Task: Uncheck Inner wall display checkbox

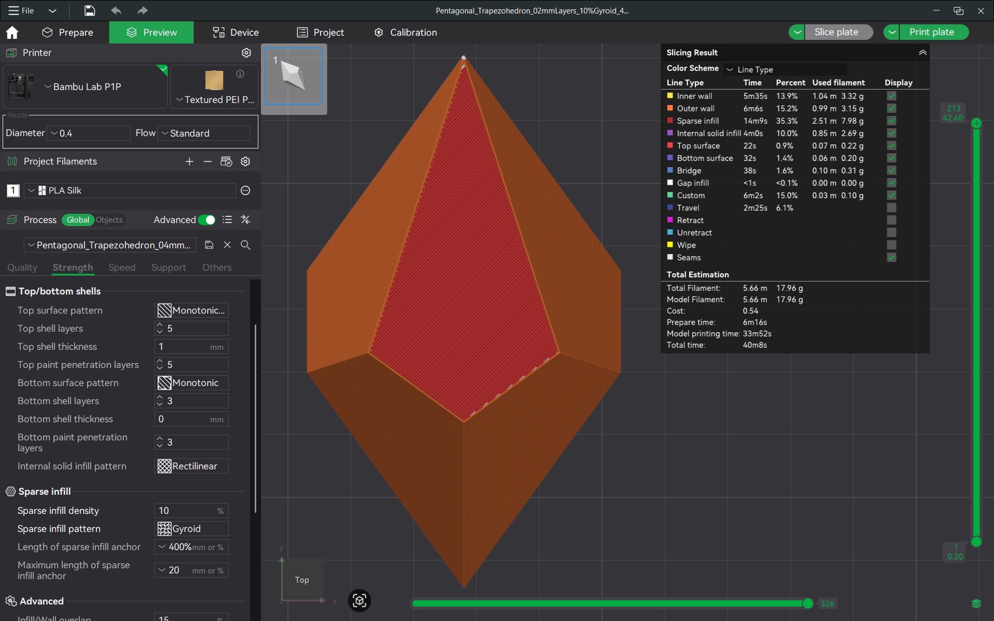Action: point(891,96)
